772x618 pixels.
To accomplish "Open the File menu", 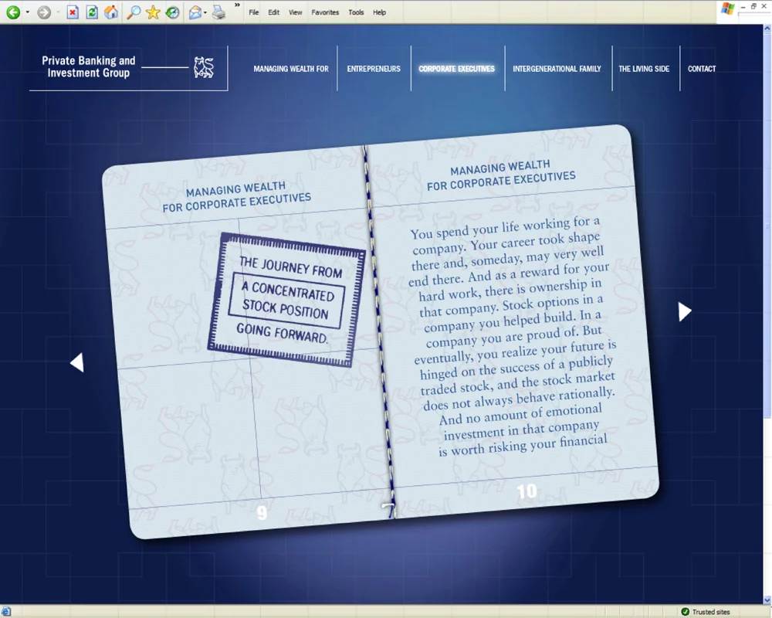I will point(253,12).
